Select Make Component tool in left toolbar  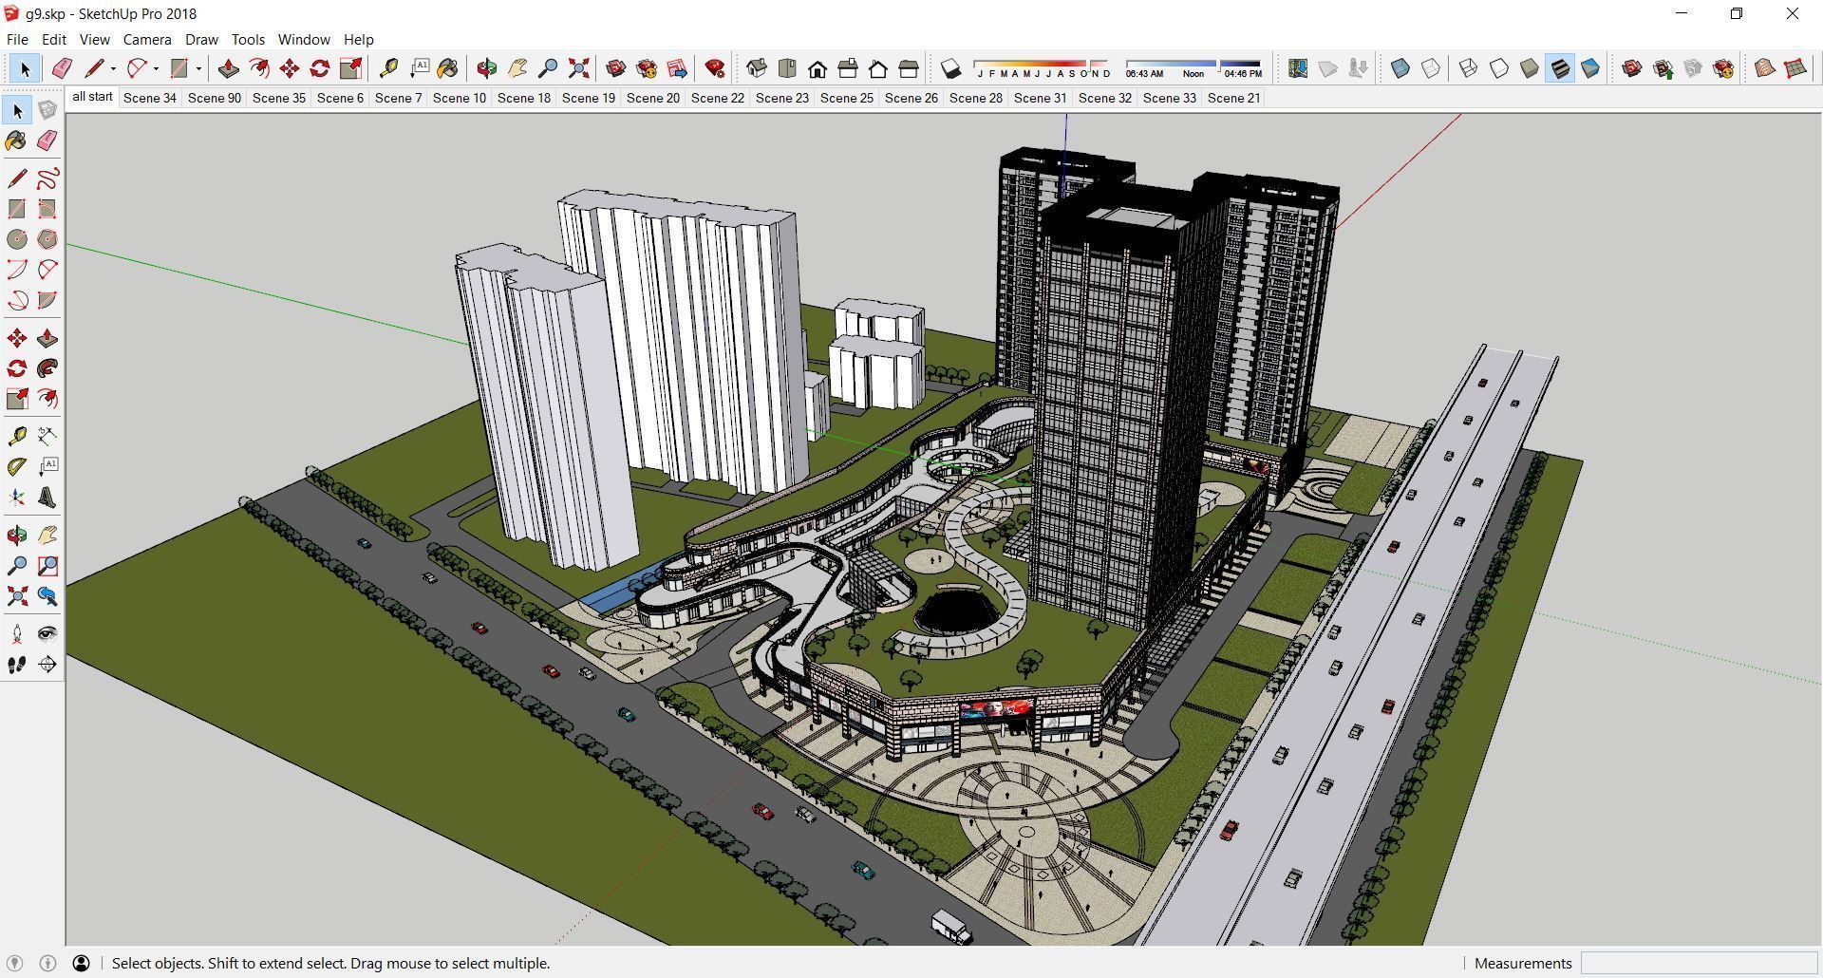click(47, 110)
